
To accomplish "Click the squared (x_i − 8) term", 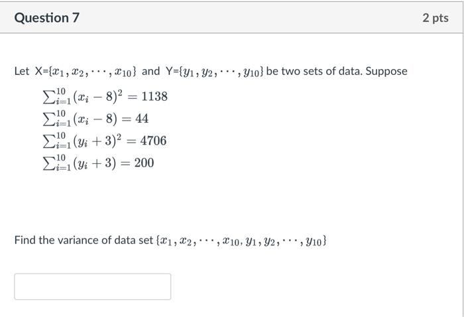I will [x=97, y=96].
